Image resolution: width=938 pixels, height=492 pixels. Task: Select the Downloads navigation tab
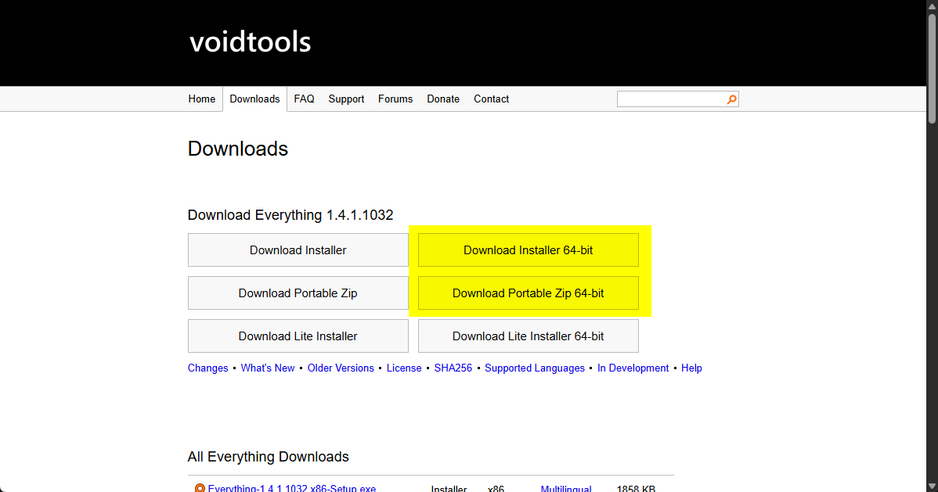(254, 99)
